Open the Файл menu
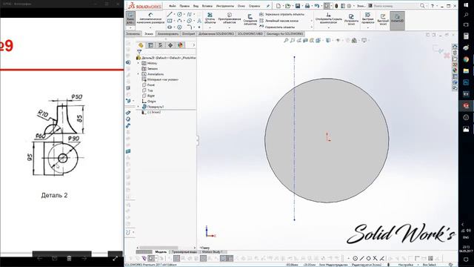 click(173, 6)
